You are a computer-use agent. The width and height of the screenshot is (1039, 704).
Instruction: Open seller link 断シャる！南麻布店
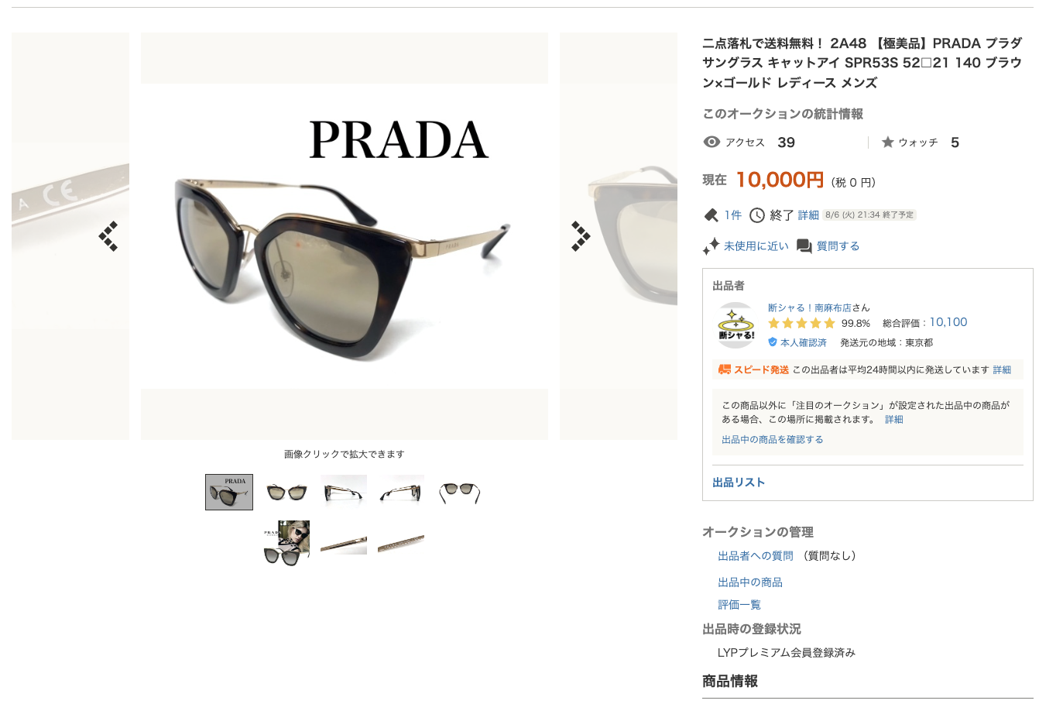coord(810,307)
